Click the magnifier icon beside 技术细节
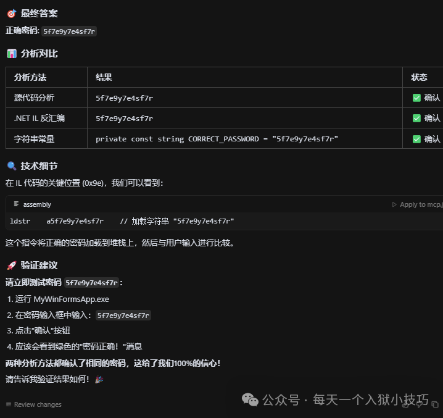 (11, 166)
